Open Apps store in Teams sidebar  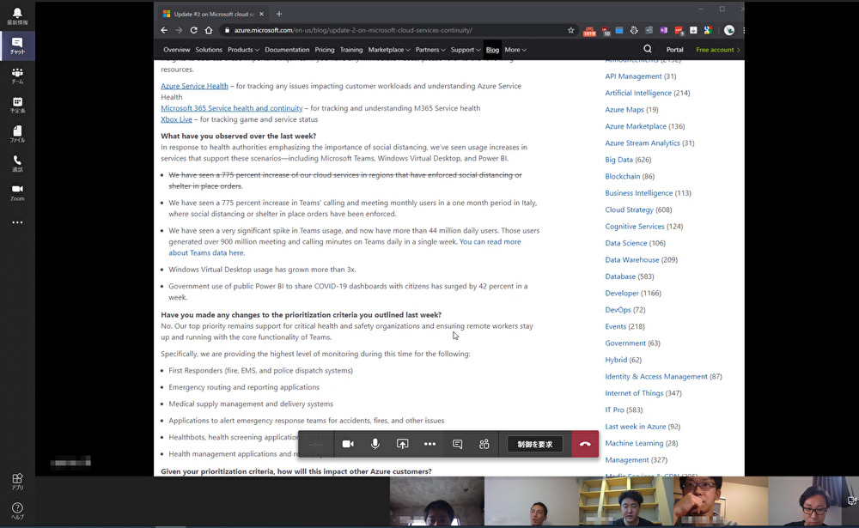pyautogui.click(x=17, y=482)
